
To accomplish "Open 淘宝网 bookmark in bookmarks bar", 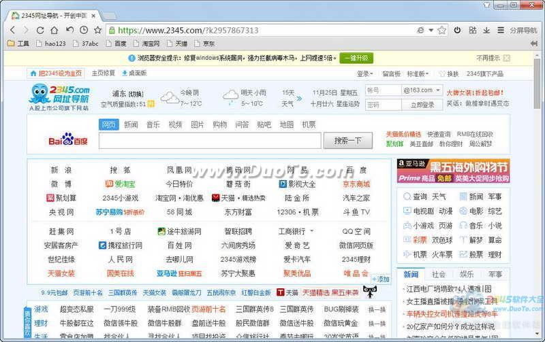I will click(x=146, y=44).
